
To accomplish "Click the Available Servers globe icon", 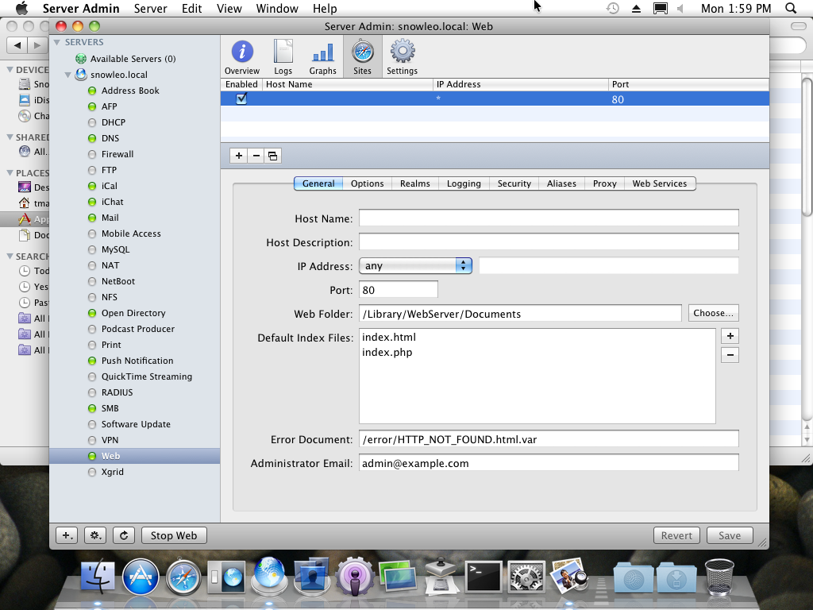I will (x=81, y=59).
